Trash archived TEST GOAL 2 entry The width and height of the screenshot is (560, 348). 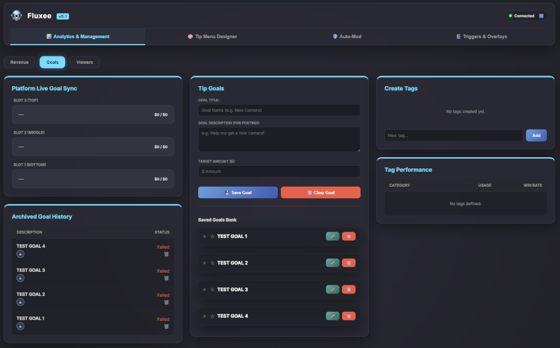point(166,303)
